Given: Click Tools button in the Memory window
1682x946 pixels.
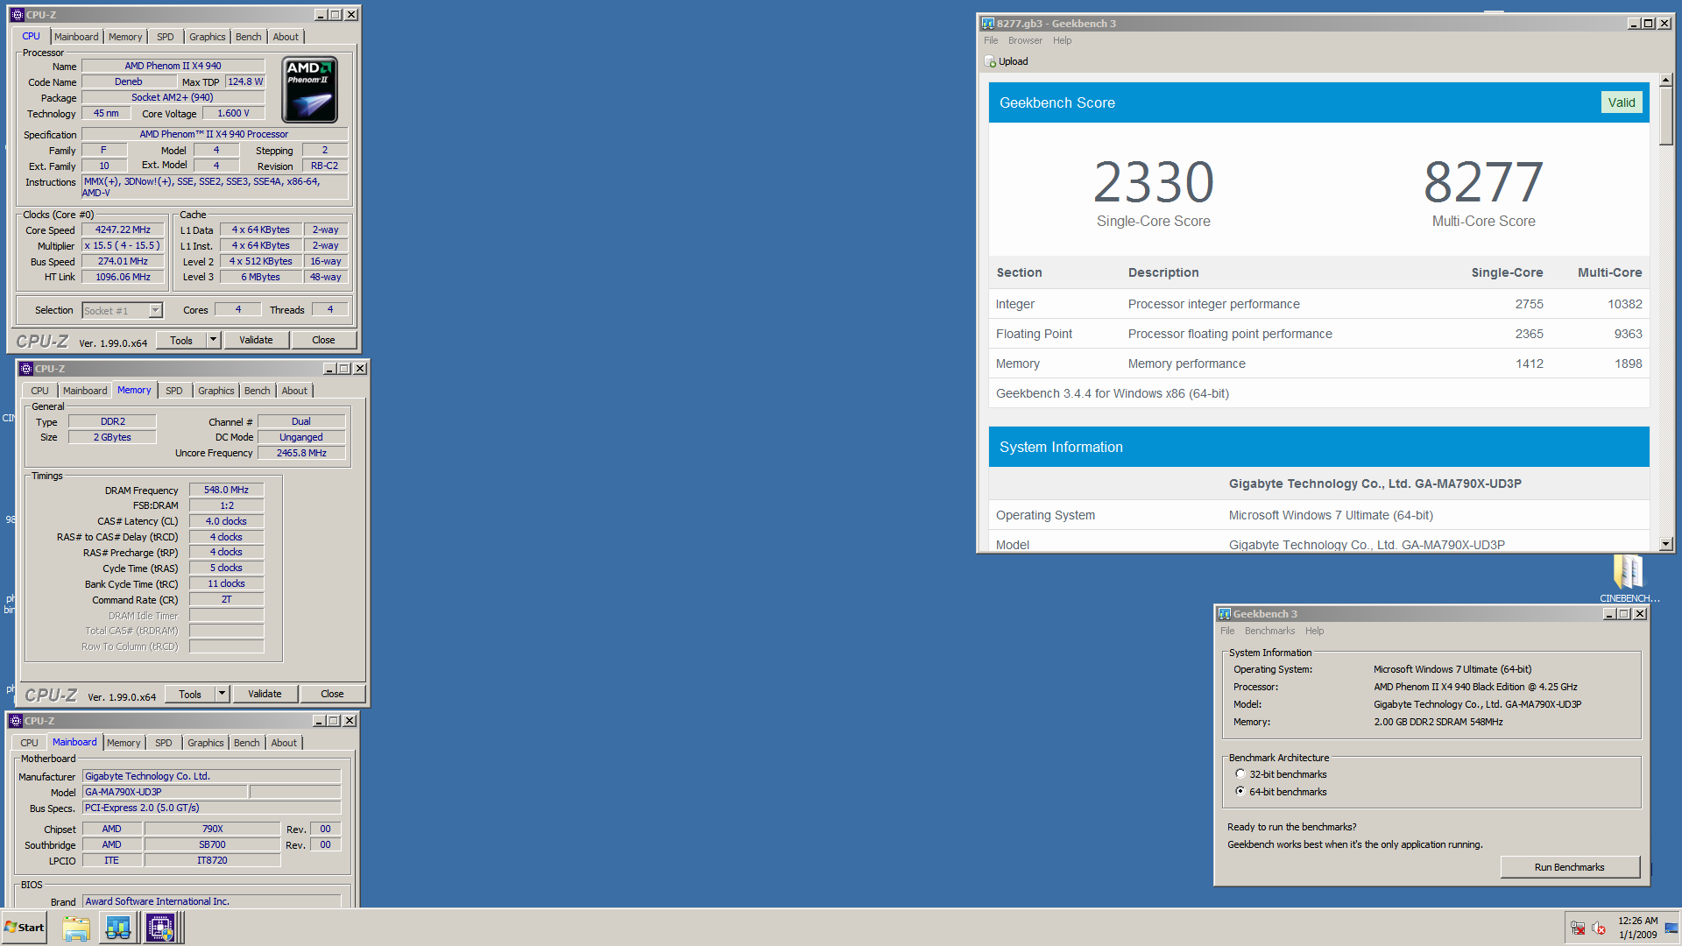Looking at the screenshot, I should pyautogui.click(x=190, y=694).
